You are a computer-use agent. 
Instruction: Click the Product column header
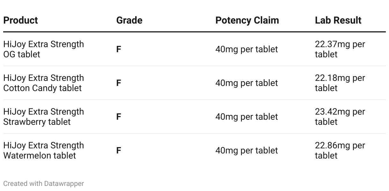point(20,20)
